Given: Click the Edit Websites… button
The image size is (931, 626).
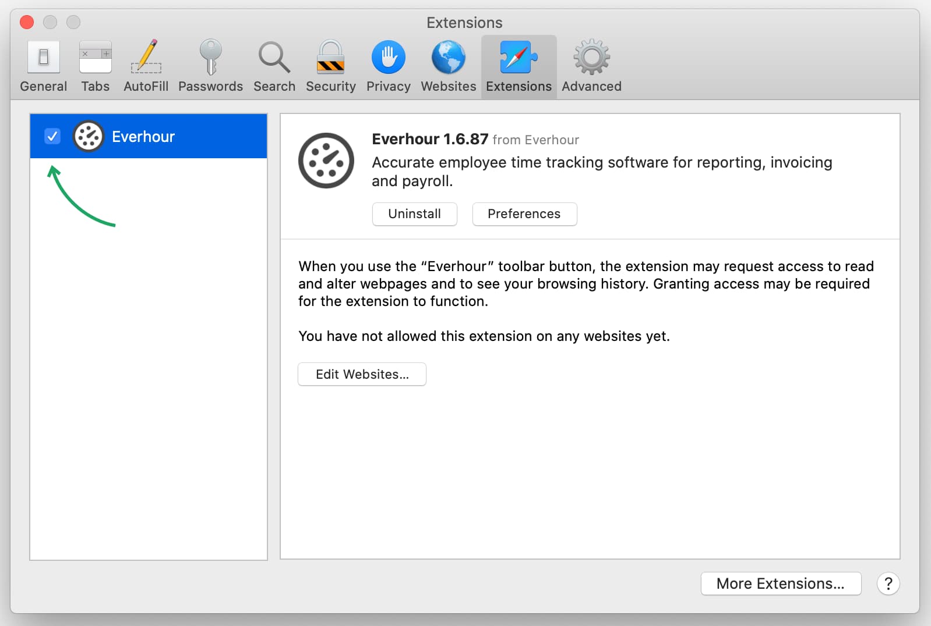Looking at the screenshot, I should pos(362,374).
